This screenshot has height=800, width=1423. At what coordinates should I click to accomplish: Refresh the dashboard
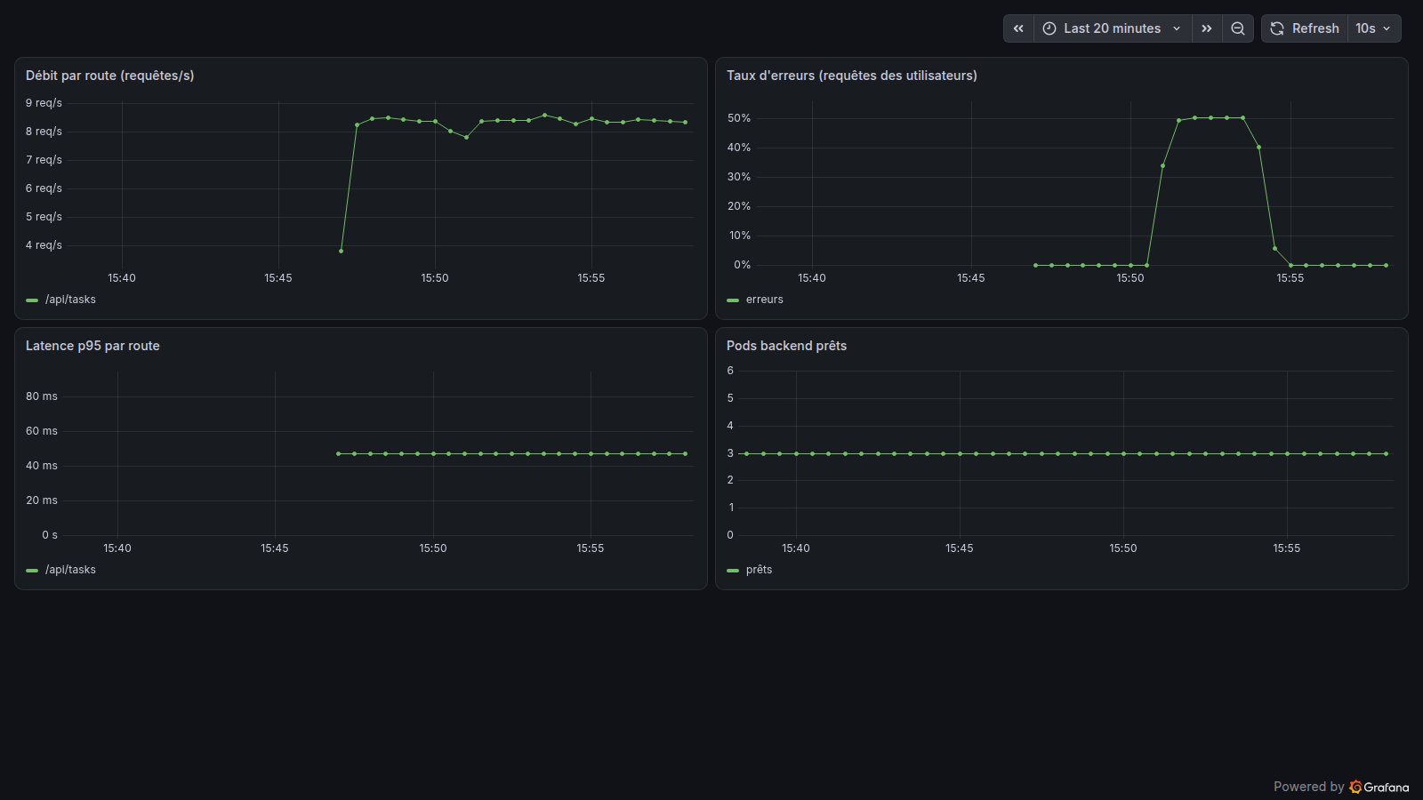pyautogui.click(x=1305, y=28)
